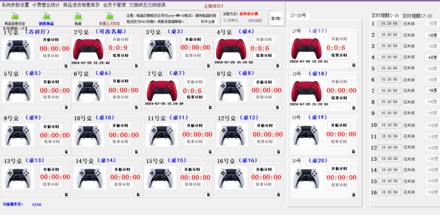Screen dimensions: 440x215
Task: Switch to the 定时提醒1-16 tab
Action: [385, 15]
